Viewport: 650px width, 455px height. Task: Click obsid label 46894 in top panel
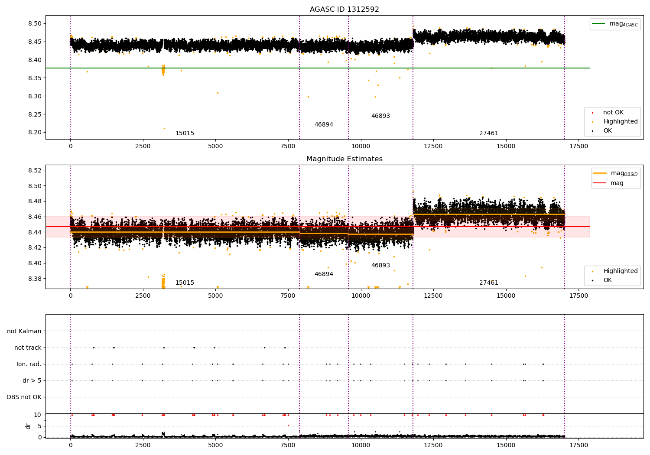[x=324, y=125]
